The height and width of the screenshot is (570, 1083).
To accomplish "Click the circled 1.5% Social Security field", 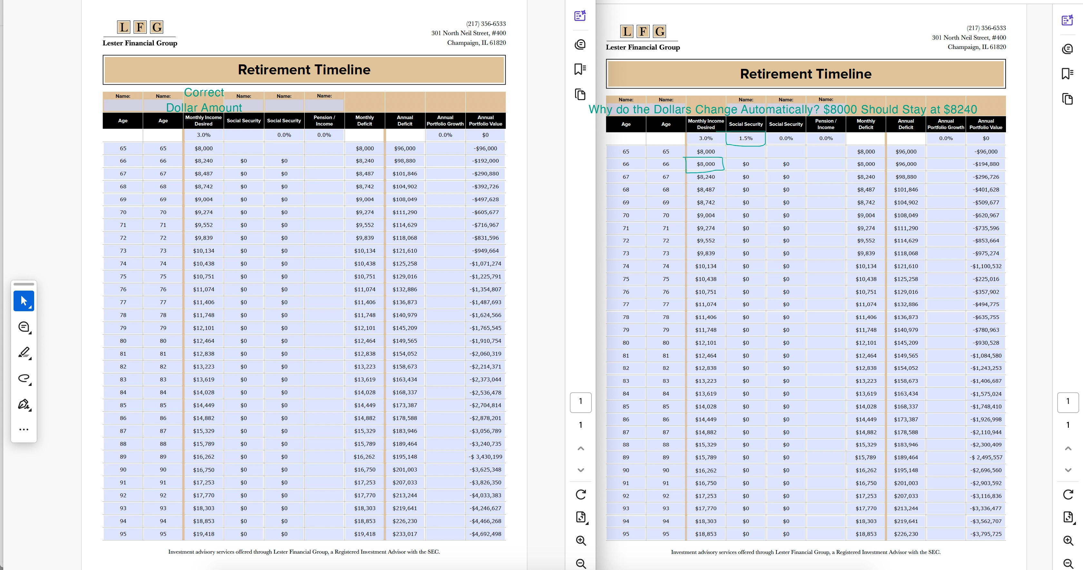I will click(x=746, y=138).
